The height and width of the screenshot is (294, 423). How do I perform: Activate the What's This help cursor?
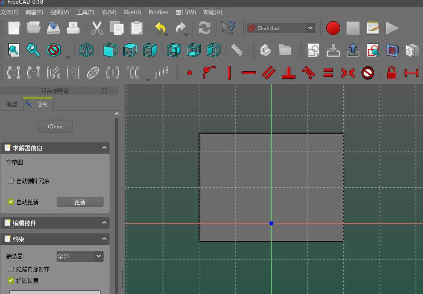click(x=228, y=28)
